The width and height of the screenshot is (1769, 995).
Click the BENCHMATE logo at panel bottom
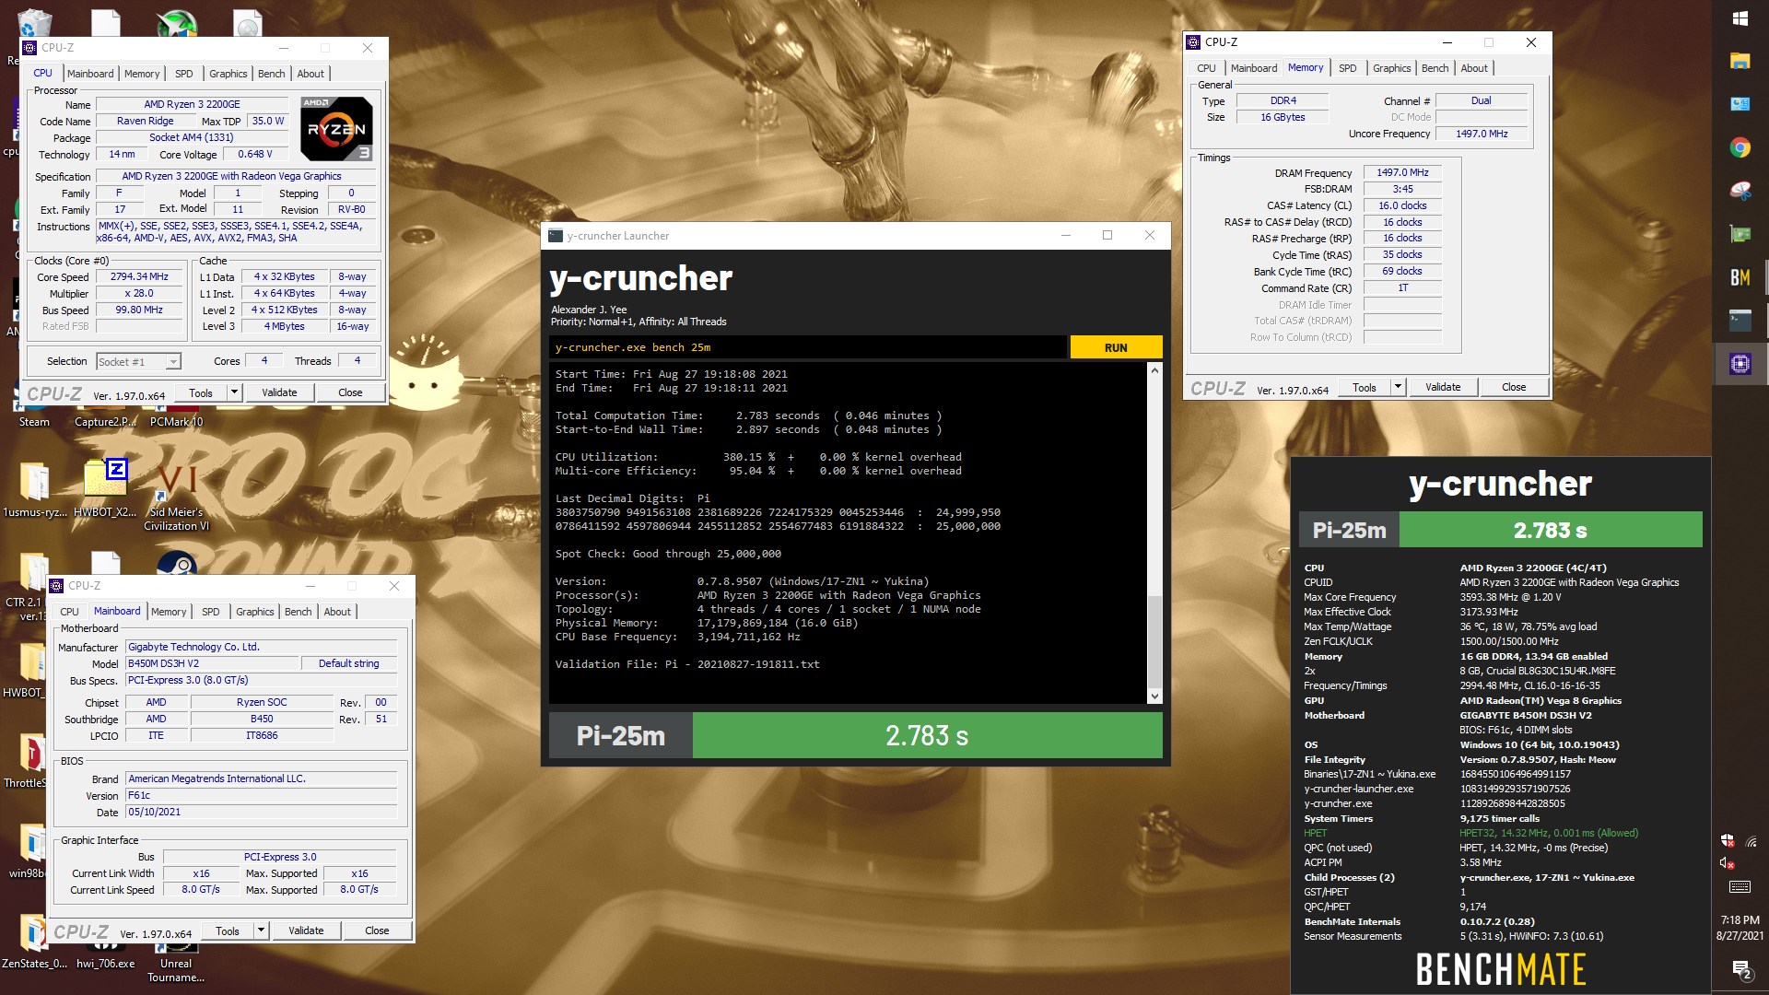coord(1501,969)
